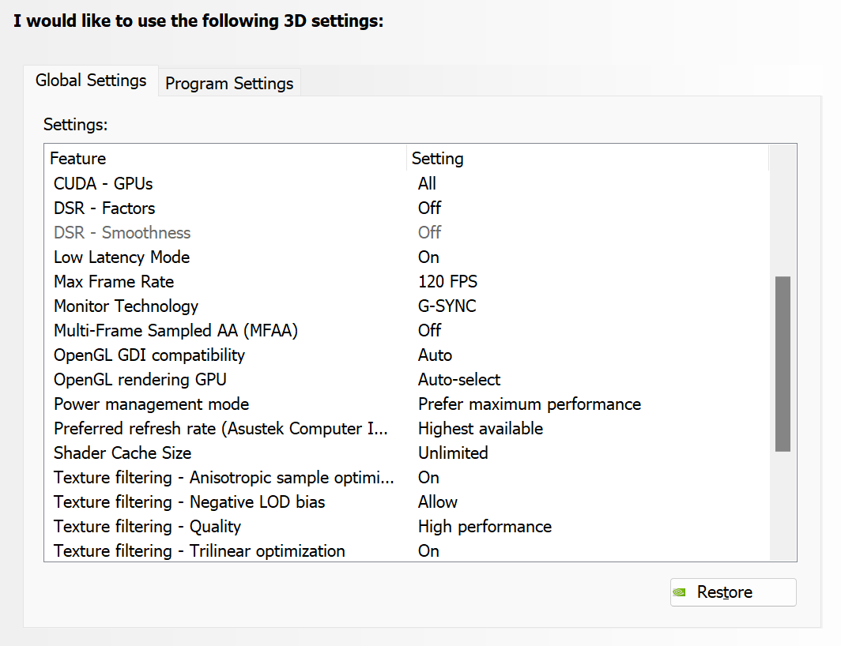Open Texture filtering Quality High performance value
Viewport: 841px width, 646px height.
[485, 527]
